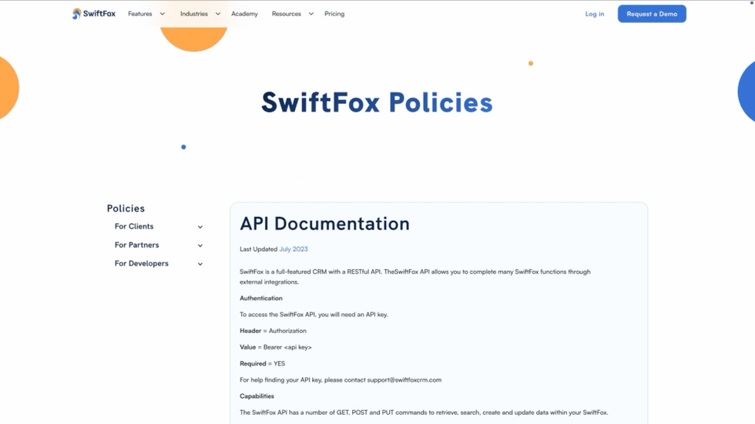This screenshot has width=755, height=424.
Task: Go to the Academy page
Action: (x=245, y=13)
